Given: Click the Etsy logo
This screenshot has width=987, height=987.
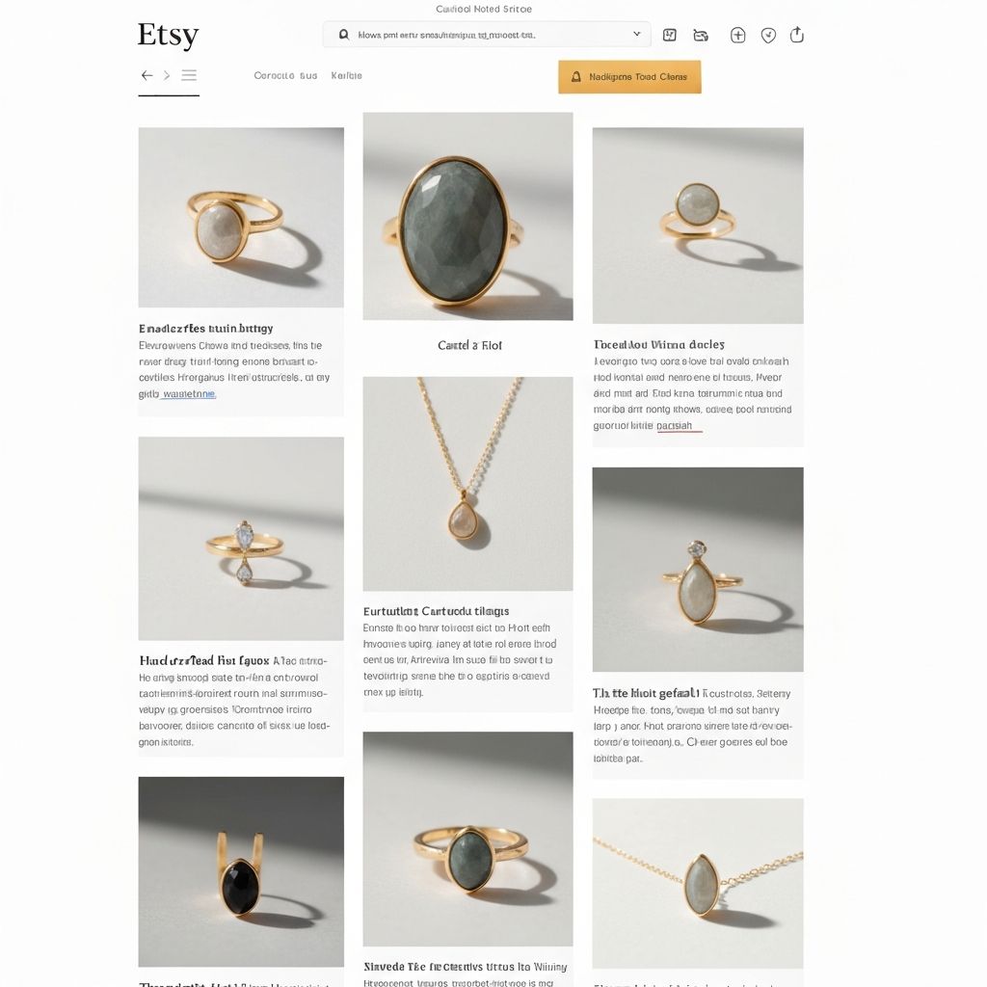Looking at the screenshot, I should coord(168,36).
